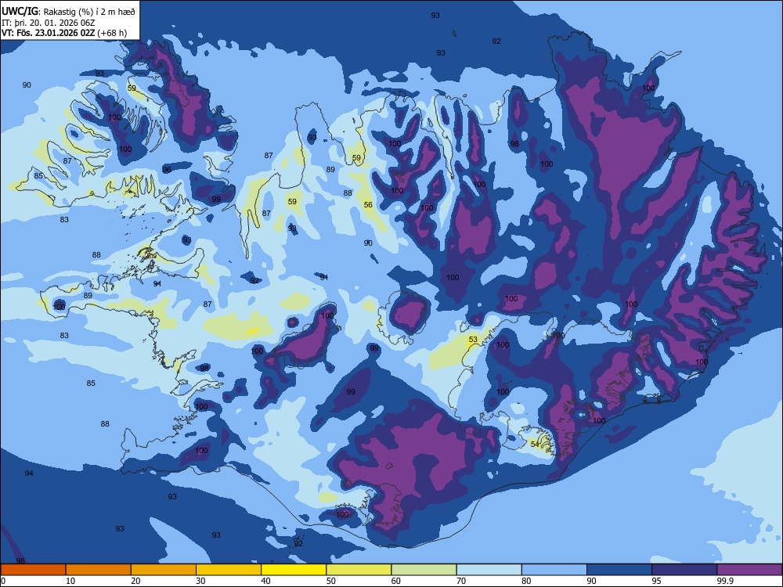The image size is (783, 587).
Task: Select the valid time line 'VT: Fös. 23.01.2026 02Z (+68 h)'
Action: tap(64, 33)
